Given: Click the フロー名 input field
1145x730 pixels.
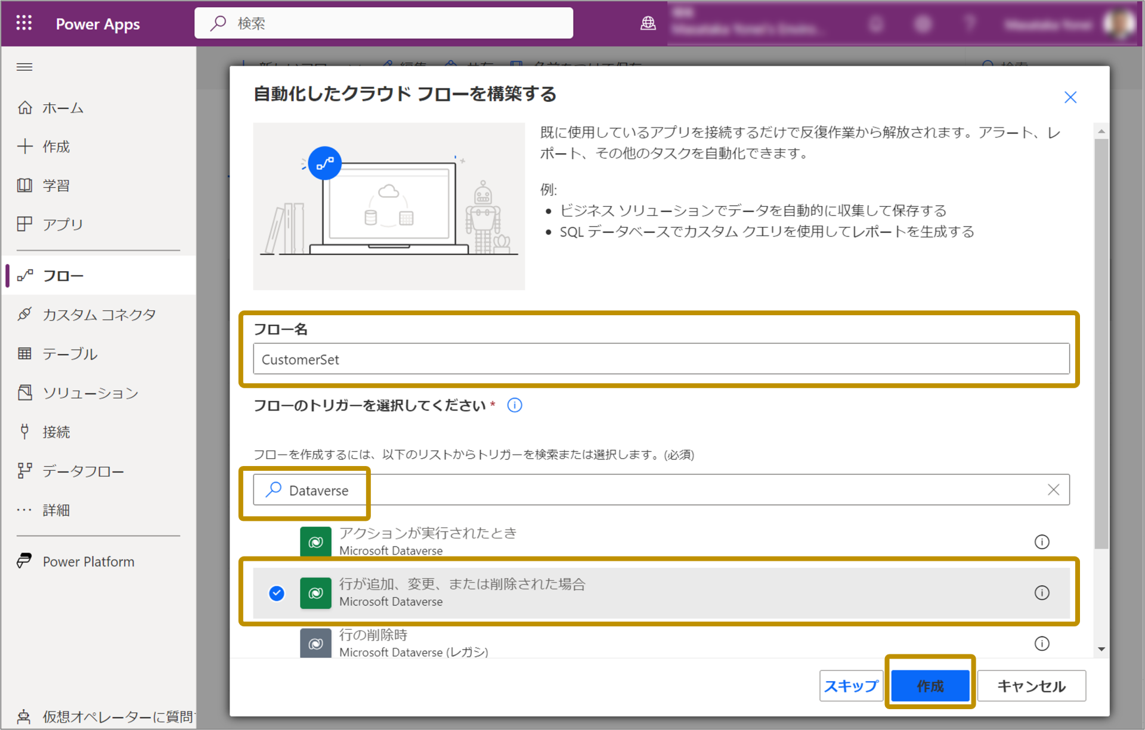Looking at the screenshot, I should point(661,359).
